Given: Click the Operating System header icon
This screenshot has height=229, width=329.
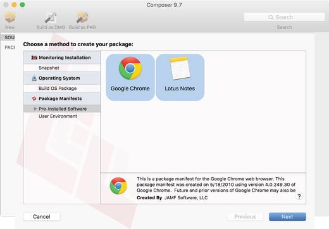Looking at the screenshot, I should (x=34, y=78).
